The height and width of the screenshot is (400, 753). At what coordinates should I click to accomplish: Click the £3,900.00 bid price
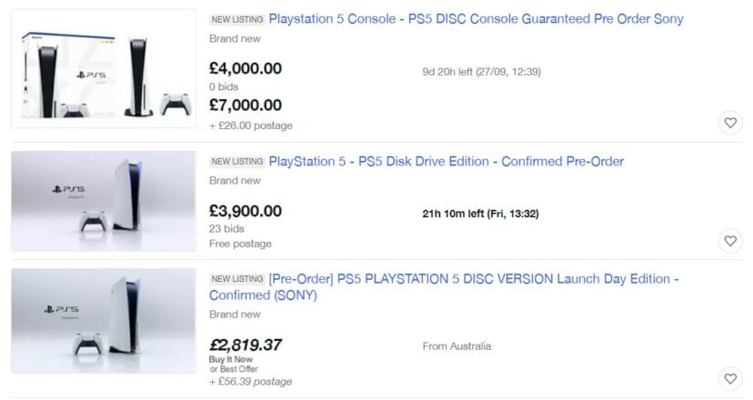(x=246, y=211)
